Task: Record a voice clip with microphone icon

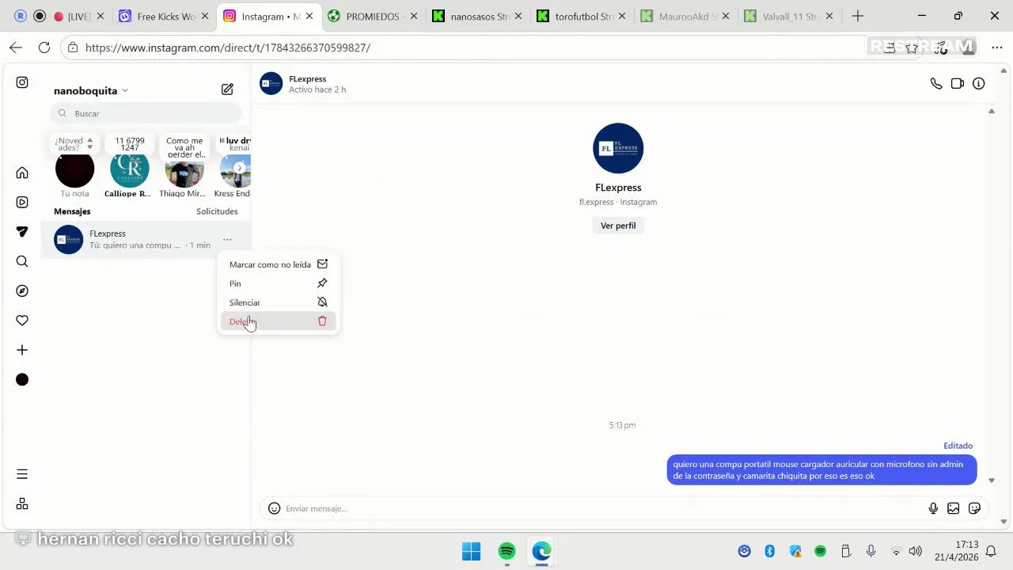Action: [x=933, y=508]
